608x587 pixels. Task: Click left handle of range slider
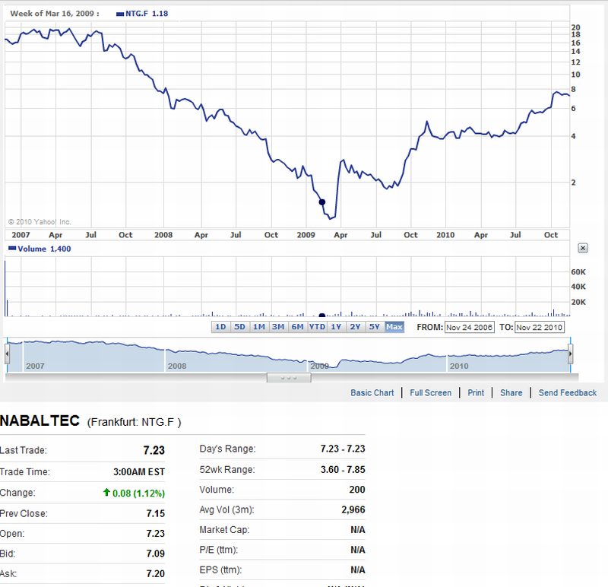[x=7, y=354]
